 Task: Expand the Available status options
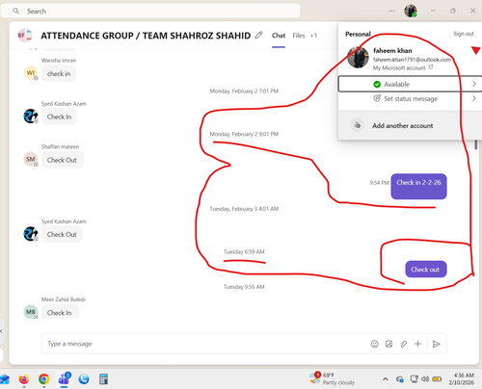pyautogui.click(x=410, y=84)
